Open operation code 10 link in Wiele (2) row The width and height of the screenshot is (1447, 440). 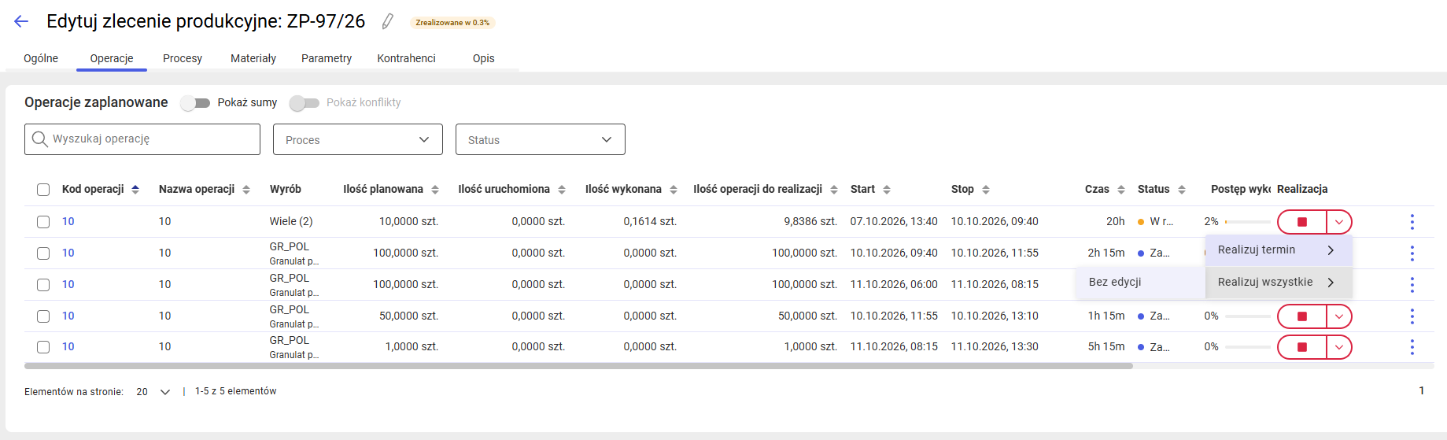click(x=68, y=222)
